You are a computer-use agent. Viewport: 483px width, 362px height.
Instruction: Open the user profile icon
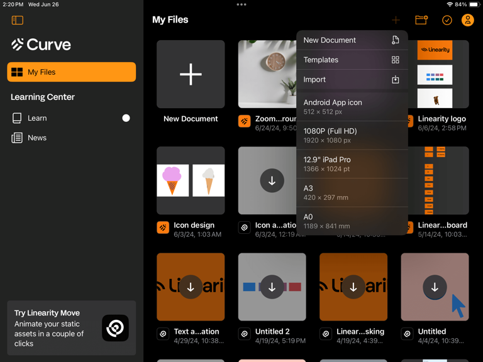pyautogui.click(x=468, y=20)
